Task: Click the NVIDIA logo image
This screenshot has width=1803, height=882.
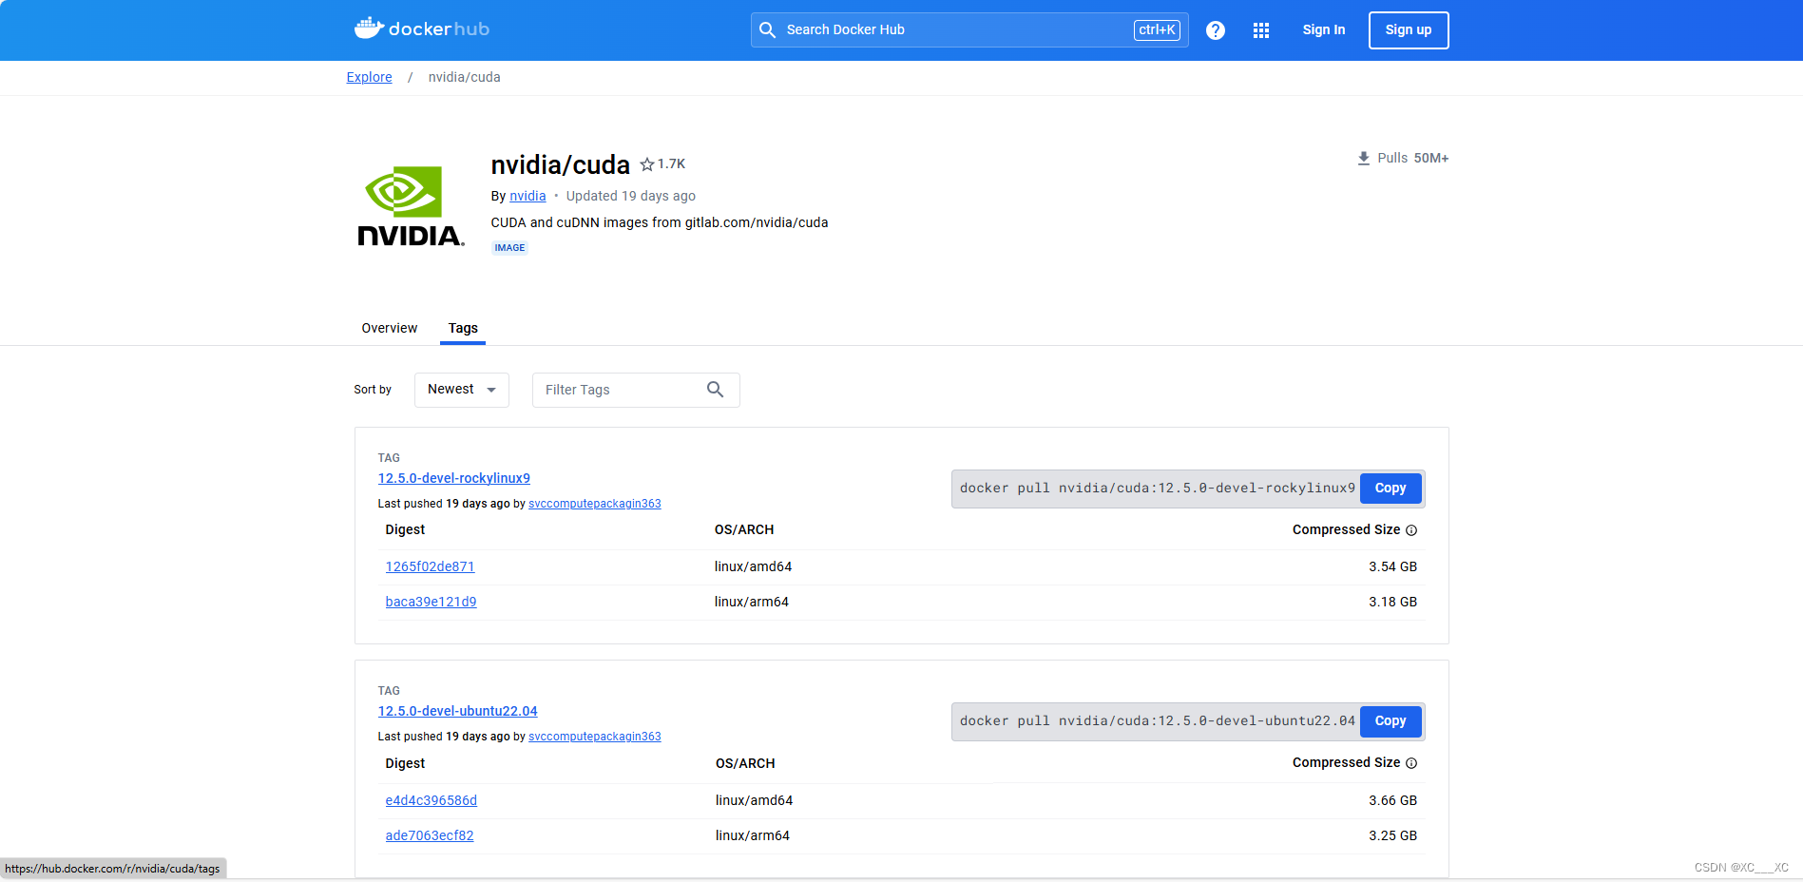Action: 411,206
